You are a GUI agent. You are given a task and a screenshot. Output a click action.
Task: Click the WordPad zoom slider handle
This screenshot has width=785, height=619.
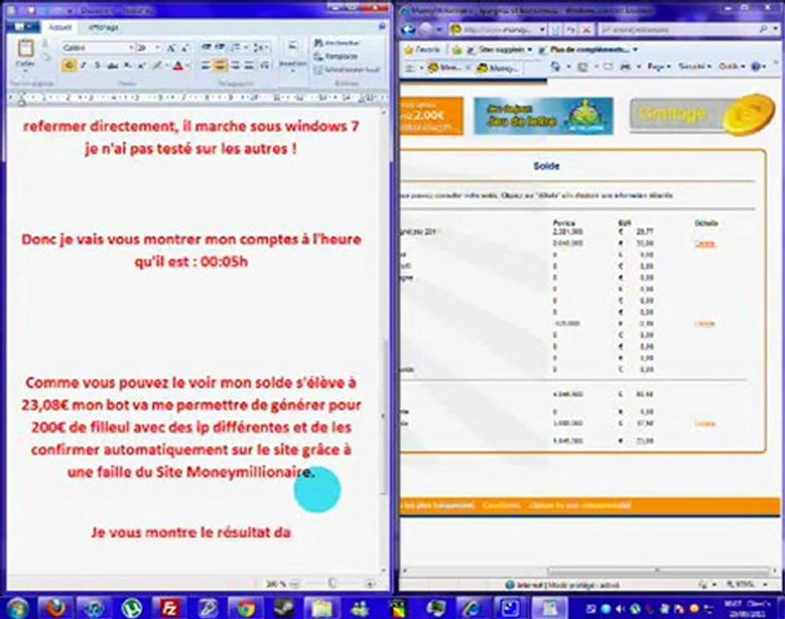[x=332, y=583]
